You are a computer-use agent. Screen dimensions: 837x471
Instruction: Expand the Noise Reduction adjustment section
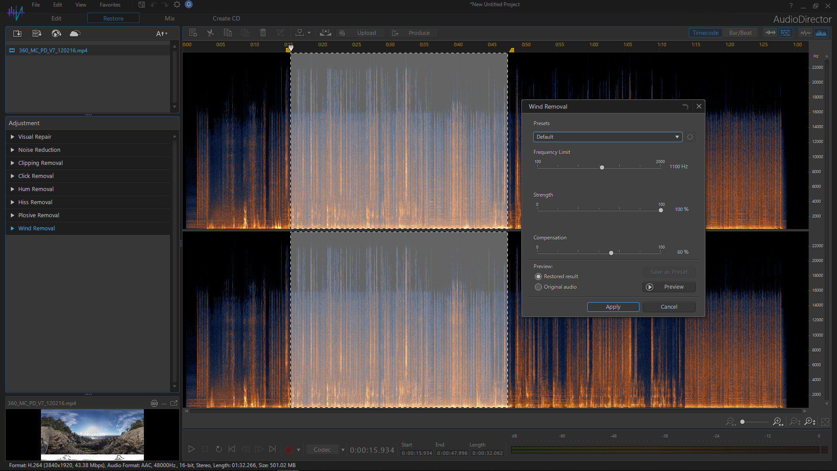click(39, 150)
